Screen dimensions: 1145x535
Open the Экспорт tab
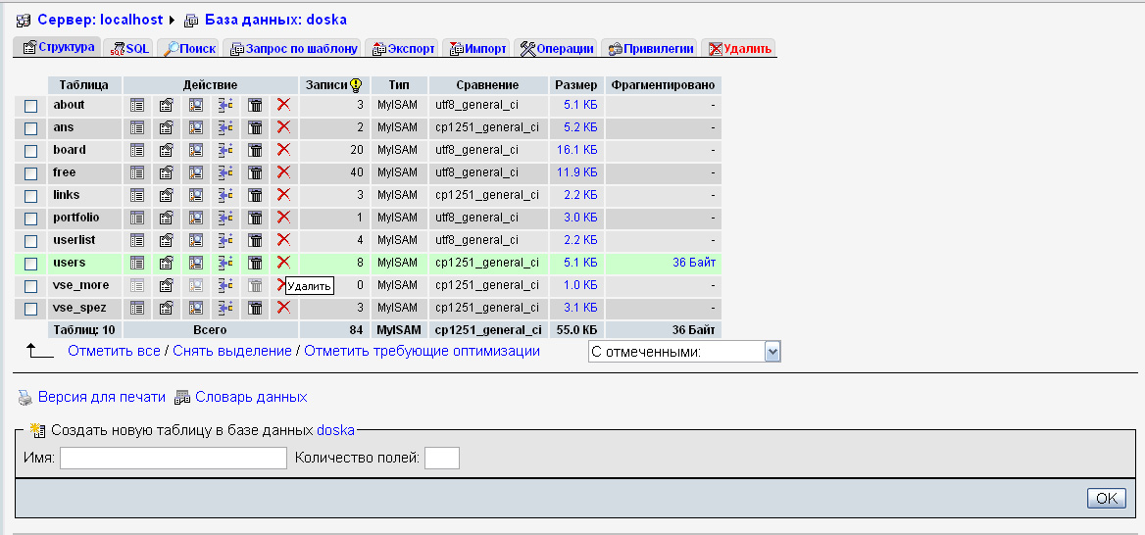[402, 49]
